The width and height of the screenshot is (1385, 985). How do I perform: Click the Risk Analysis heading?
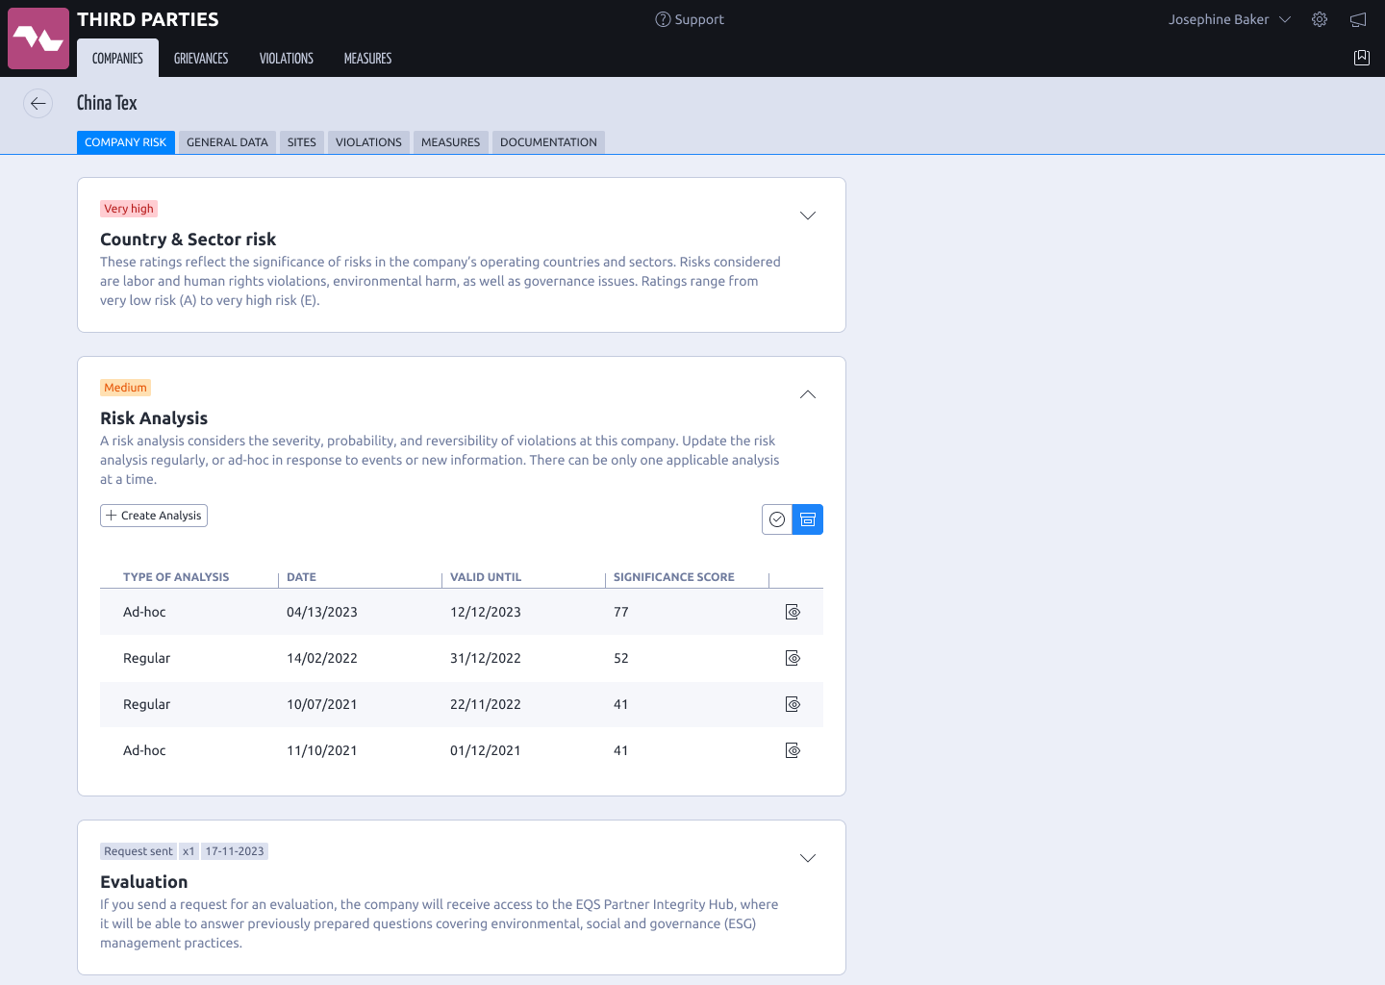coord(154,418)
